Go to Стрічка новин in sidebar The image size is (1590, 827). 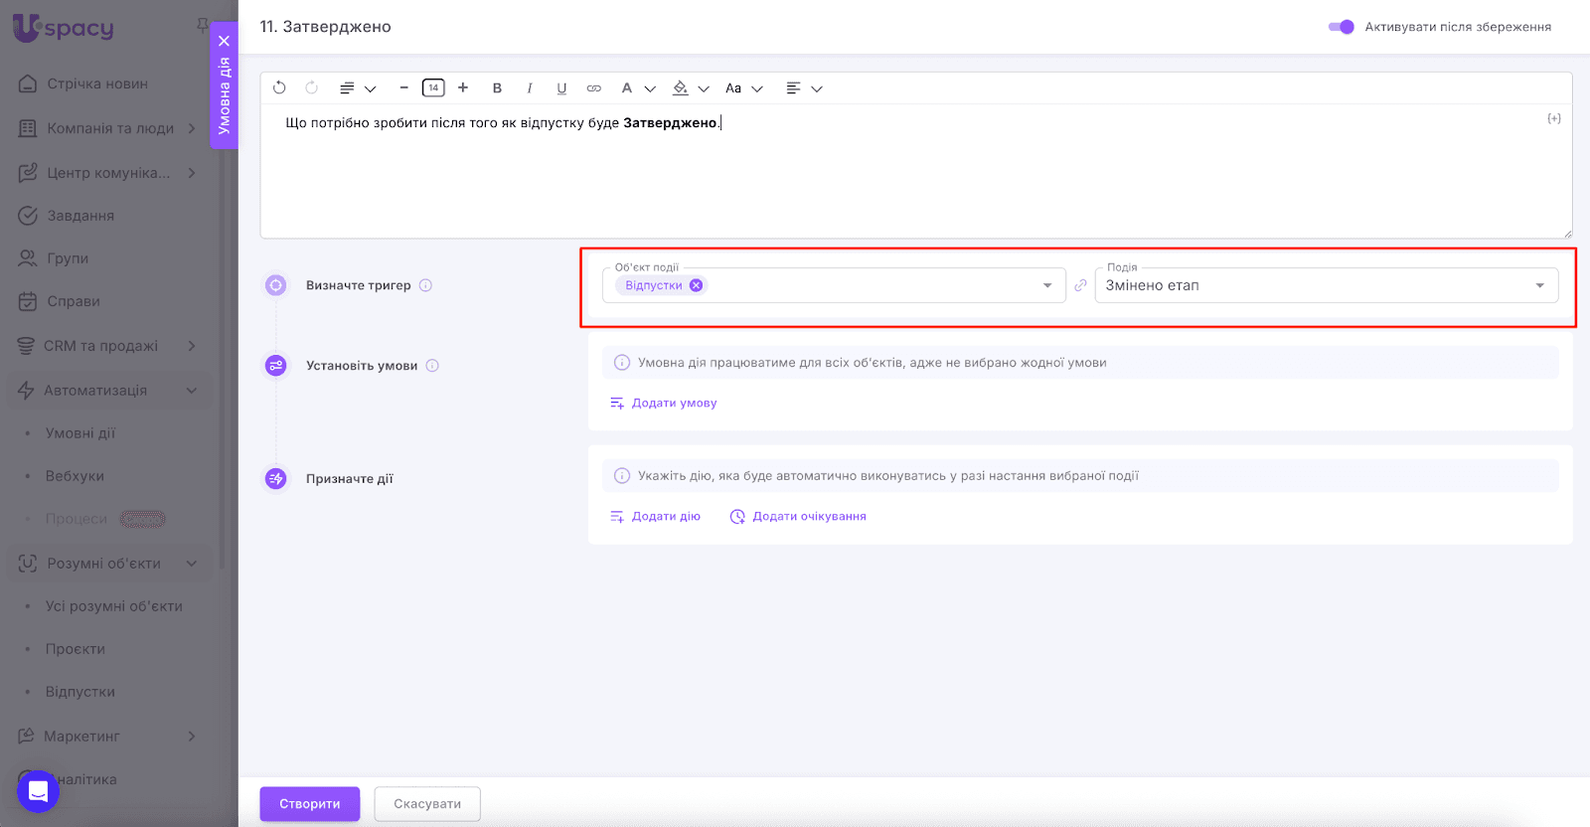[x=96, y=83]
